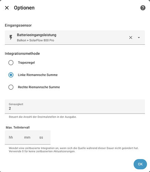The image size is (150, 172).
Task: Click the Optionen dialog title
Action: point(24,8)
